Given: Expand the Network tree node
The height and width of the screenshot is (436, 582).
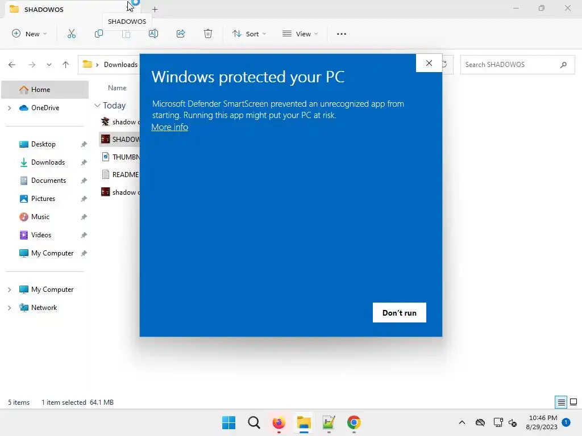Looking at the screenshot, I should point(9,308).
